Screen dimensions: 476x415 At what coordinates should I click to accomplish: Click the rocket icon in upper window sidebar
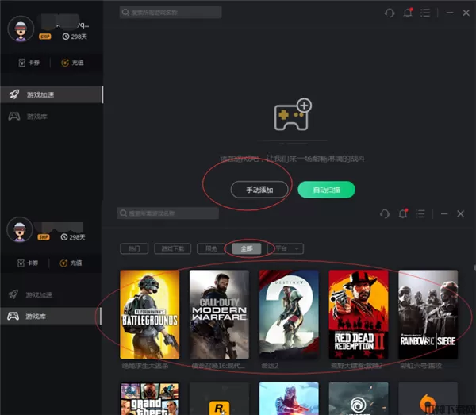(14, 94)
